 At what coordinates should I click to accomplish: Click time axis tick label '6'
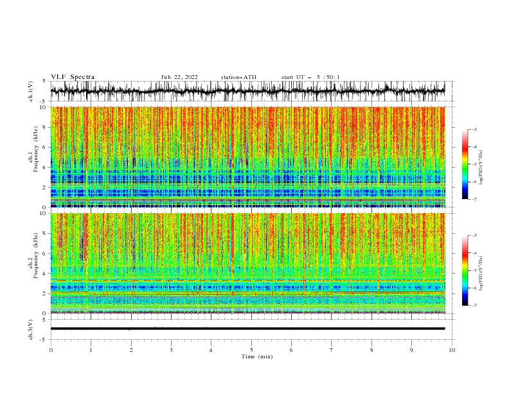(292, 350)
